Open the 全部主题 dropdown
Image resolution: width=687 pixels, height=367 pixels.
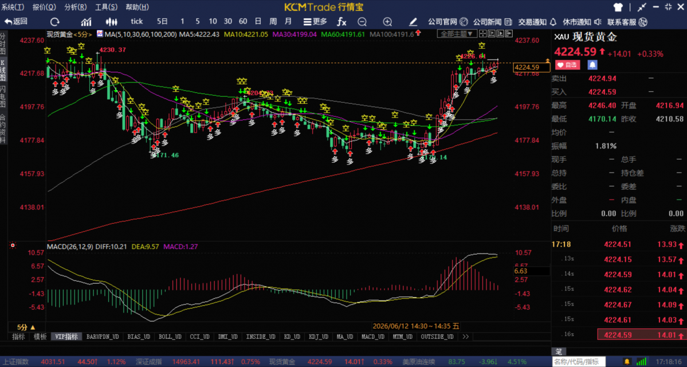click(457, 34)
